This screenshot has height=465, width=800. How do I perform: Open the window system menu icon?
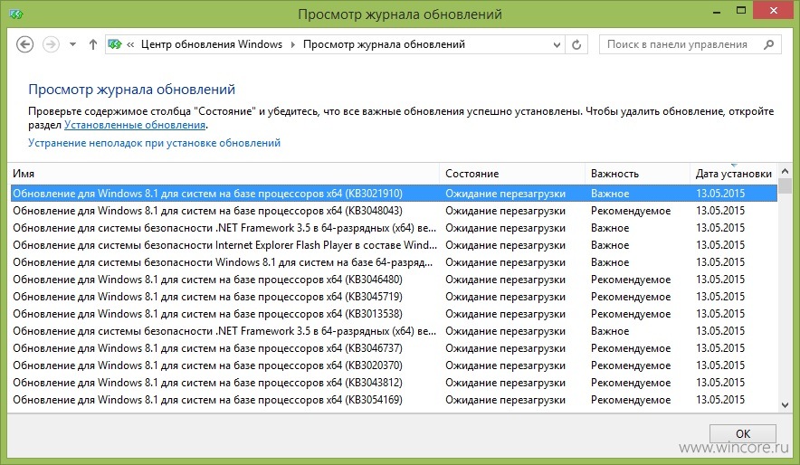(x=16, y=14)
